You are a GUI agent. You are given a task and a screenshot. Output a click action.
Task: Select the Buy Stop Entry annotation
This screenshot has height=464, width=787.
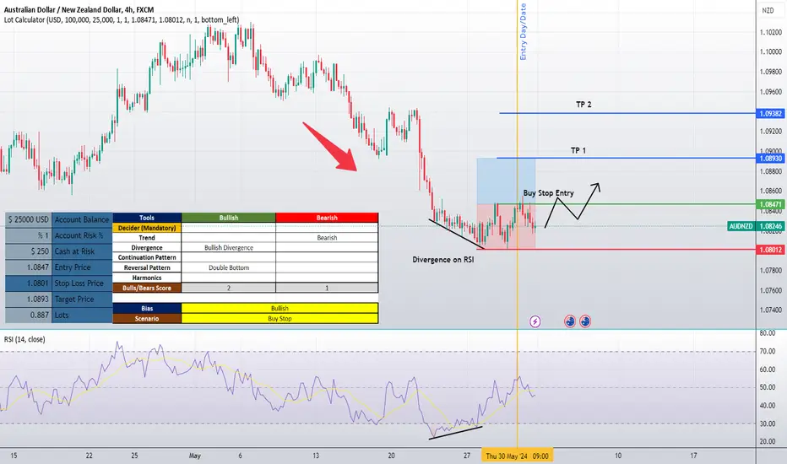point(548,193)
